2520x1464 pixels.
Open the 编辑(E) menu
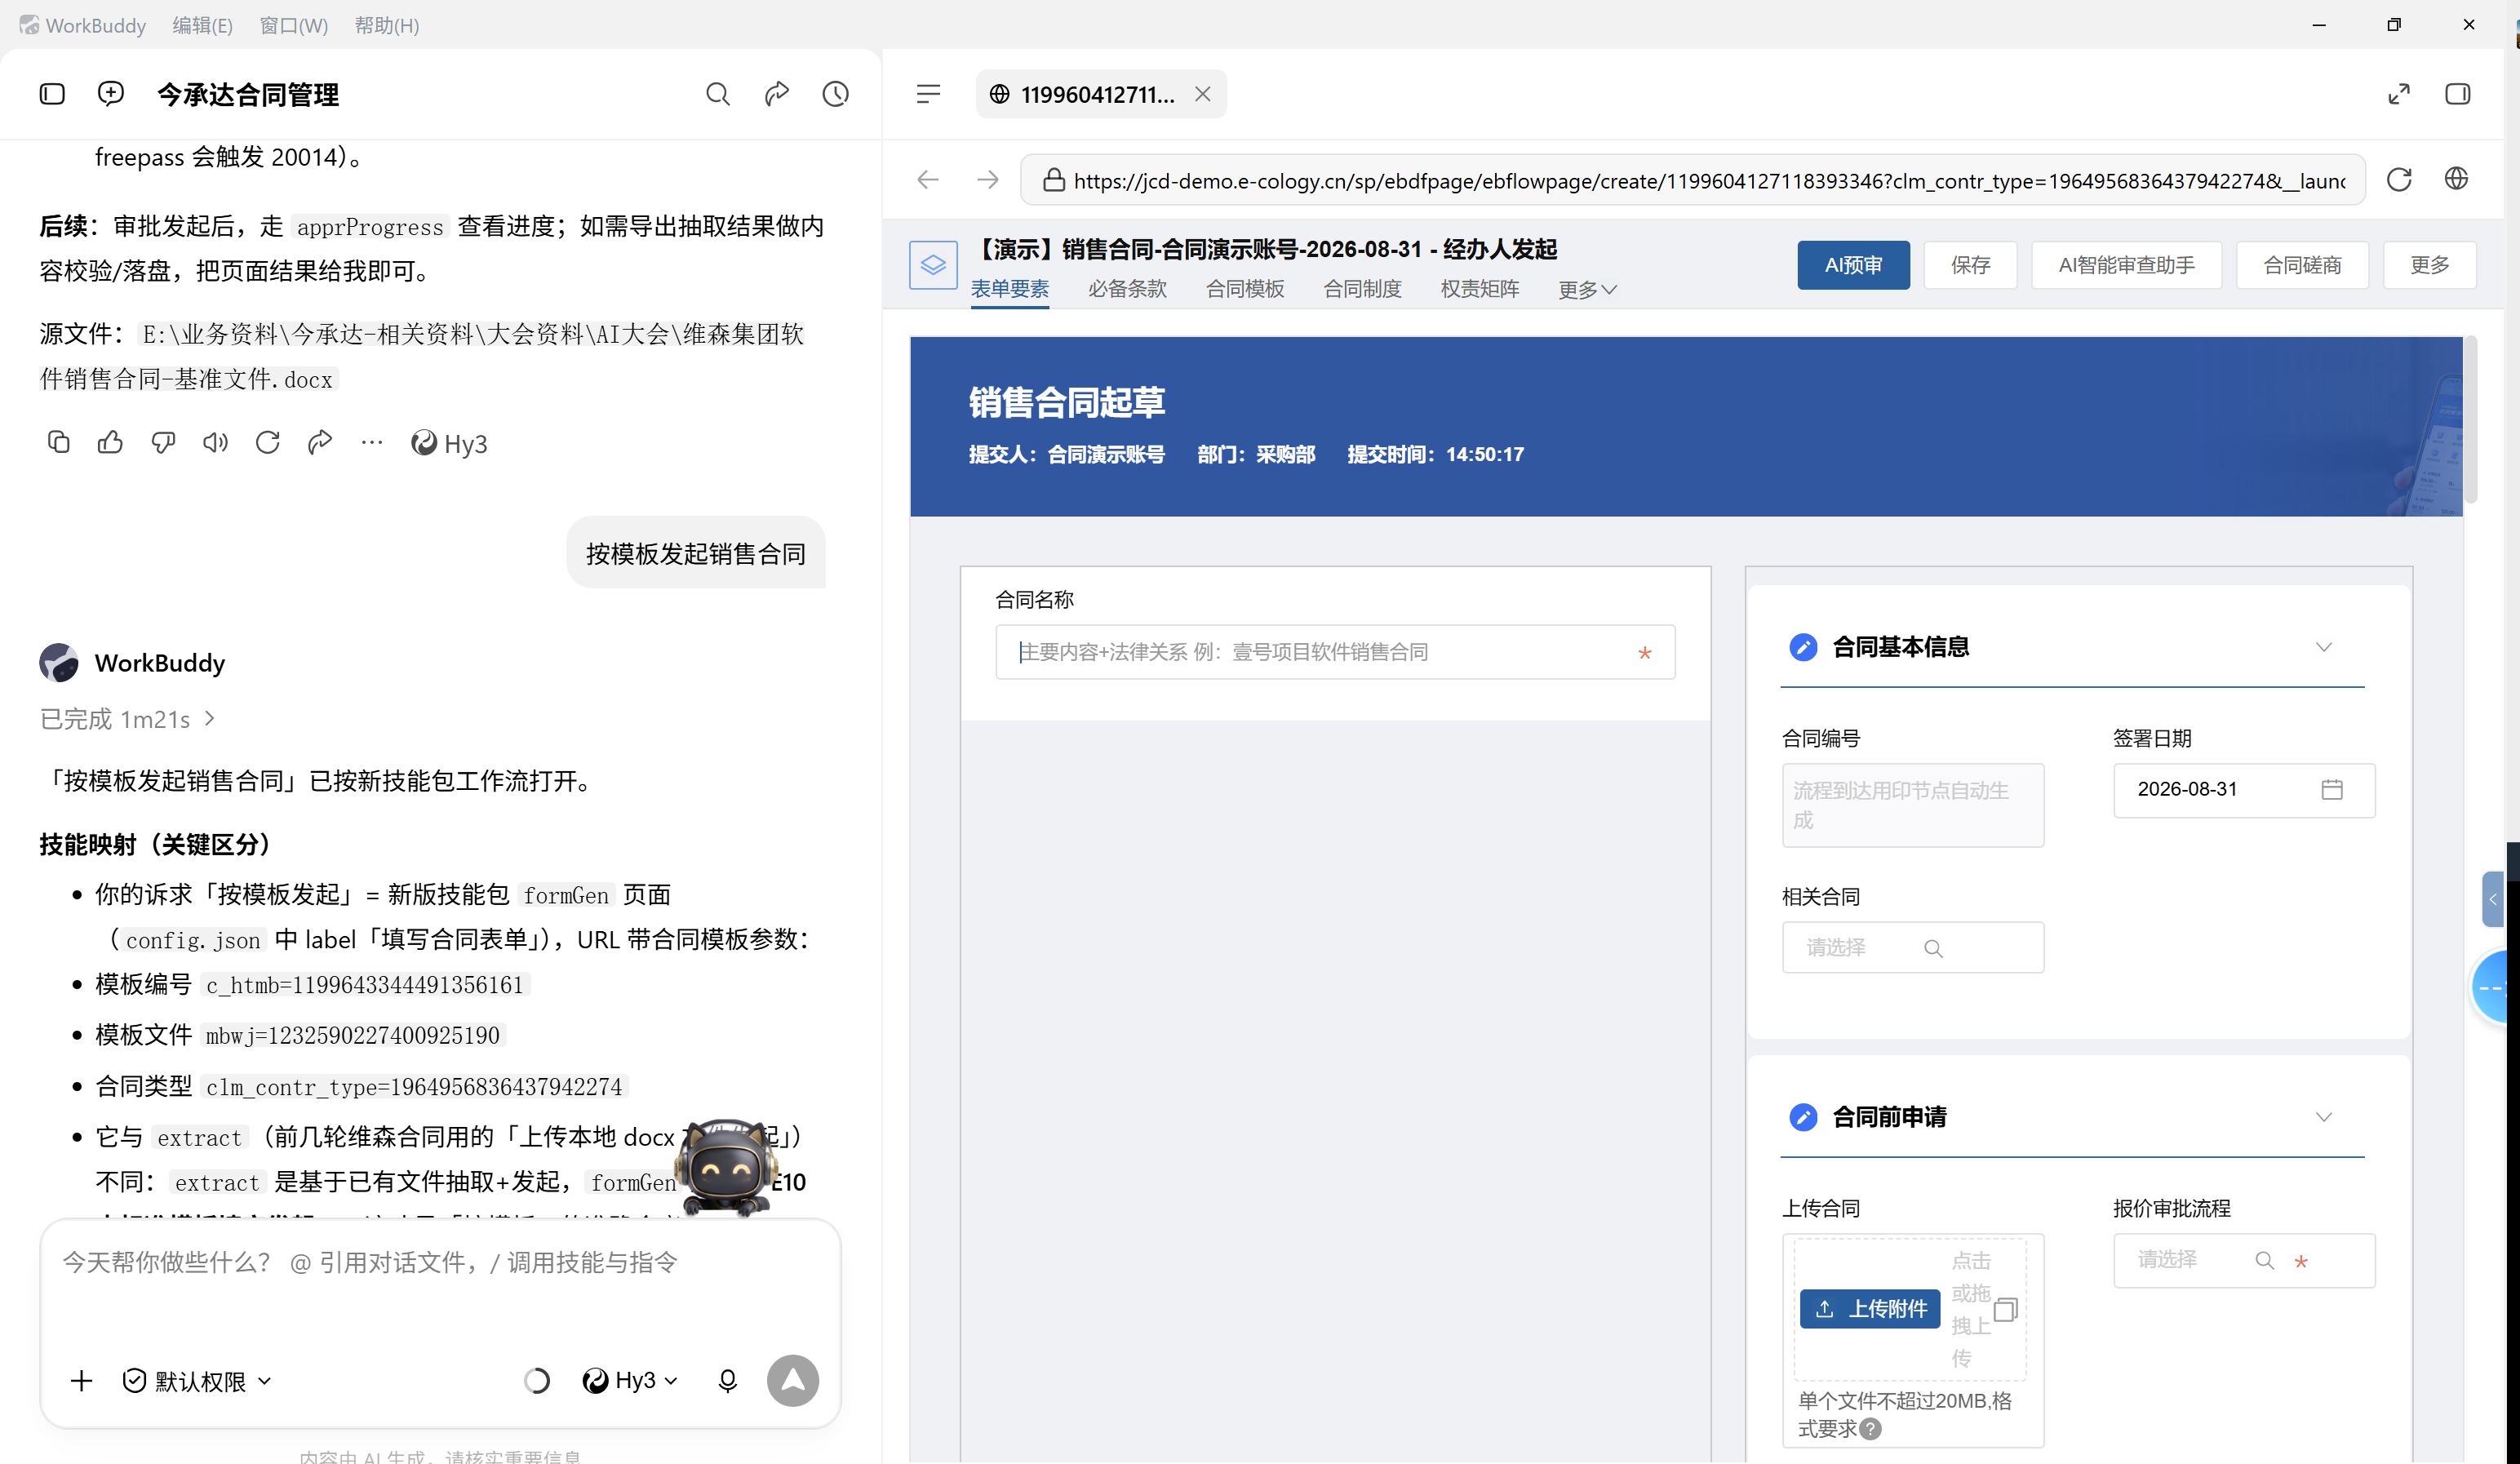pyautogui.click(x=202, y=25)
